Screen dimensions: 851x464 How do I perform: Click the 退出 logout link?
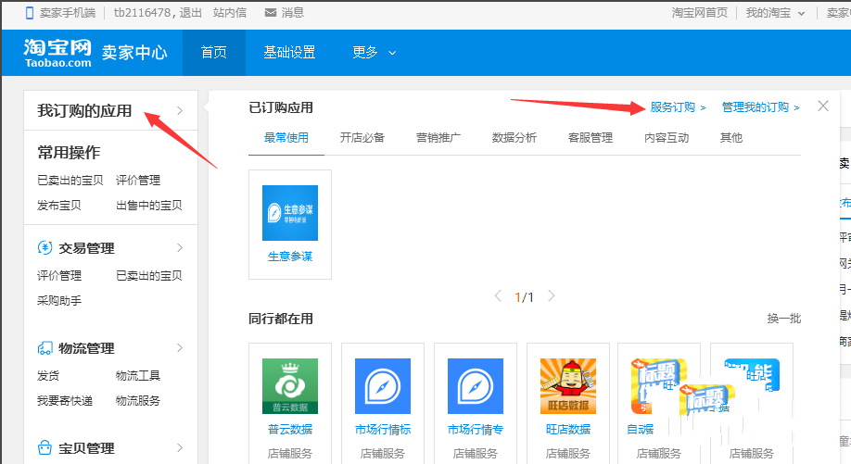click(190, 12)
